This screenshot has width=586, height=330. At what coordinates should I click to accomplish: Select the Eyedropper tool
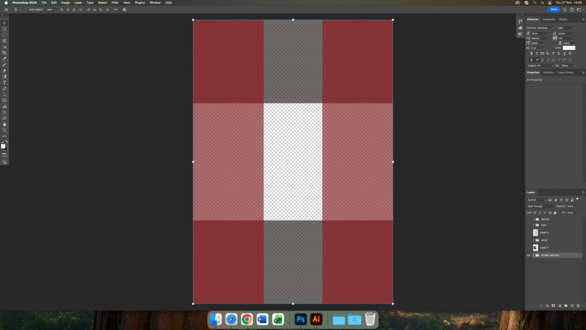(x=5, y=59)
